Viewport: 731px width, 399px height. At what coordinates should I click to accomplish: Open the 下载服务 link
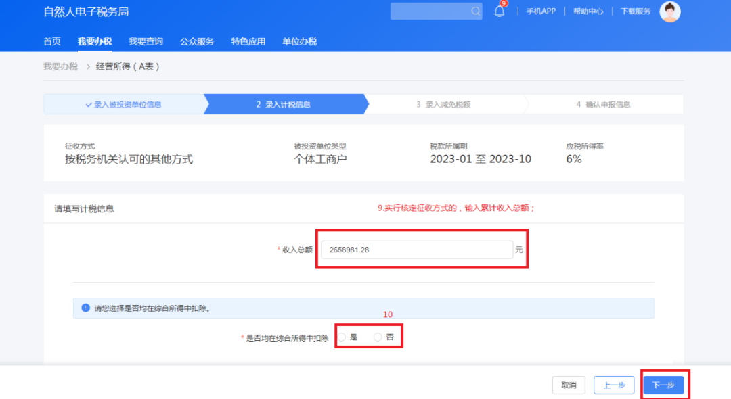pos(636,11)
